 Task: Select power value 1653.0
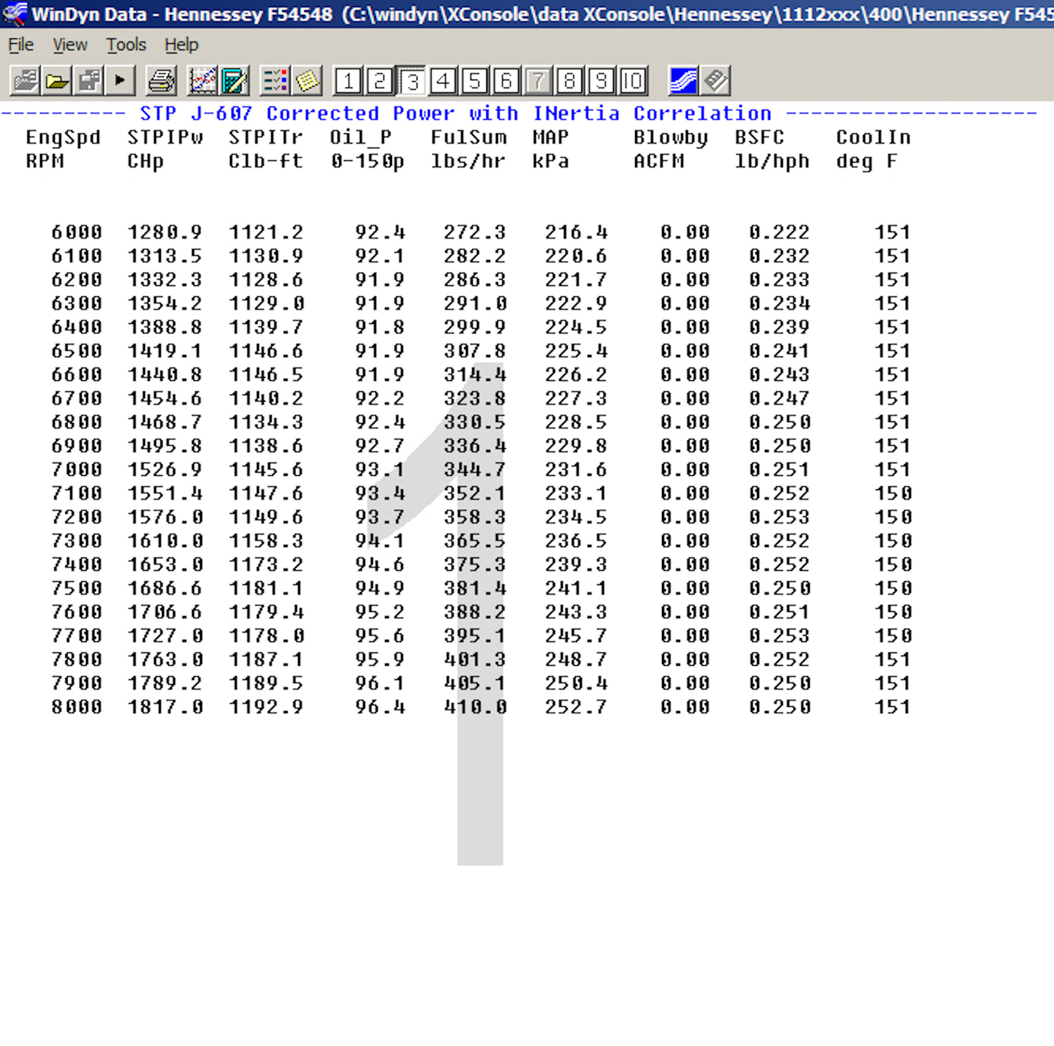165,564
